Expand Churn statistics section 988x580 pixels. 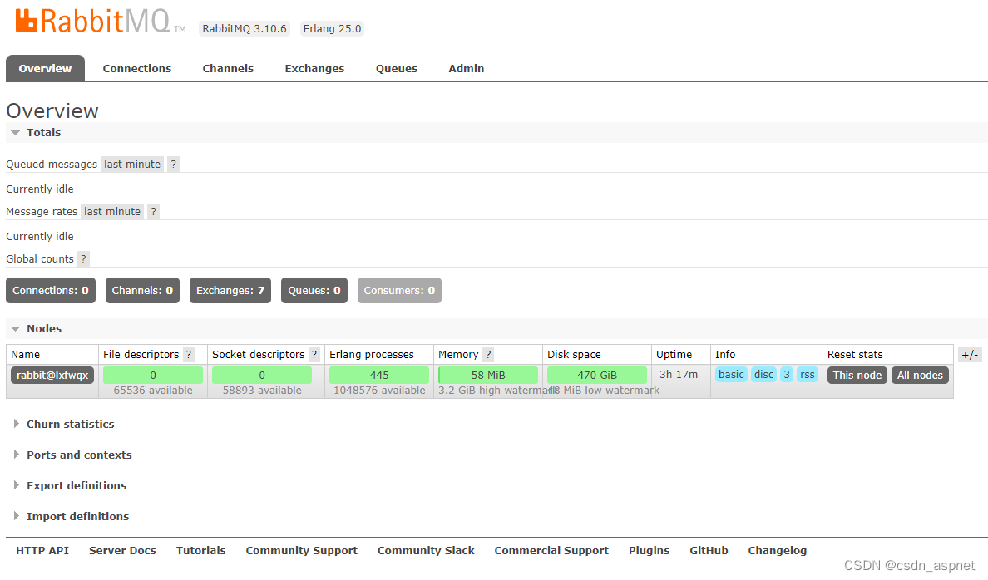click(x=70, y=425)
